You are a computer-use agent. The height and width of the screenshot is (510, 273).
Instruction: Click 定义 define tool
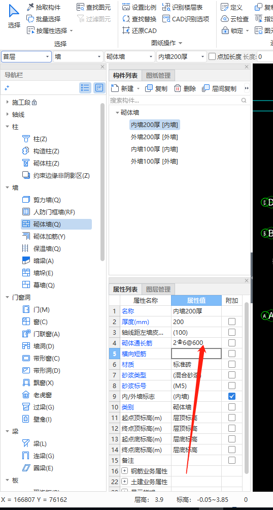click(232, 7)
